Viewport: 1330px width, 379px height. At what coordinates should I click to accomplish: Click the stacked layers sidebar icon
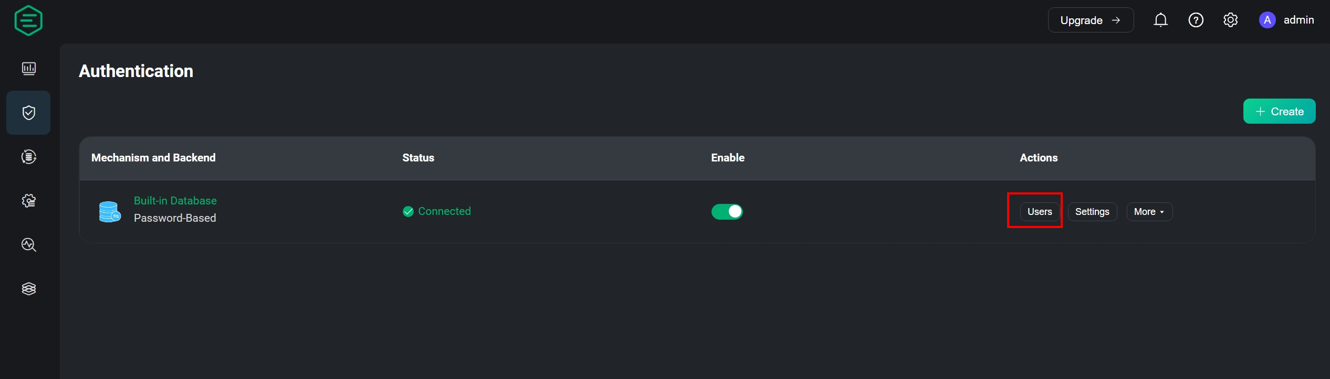pyautogui.click(x=29, y=289)
